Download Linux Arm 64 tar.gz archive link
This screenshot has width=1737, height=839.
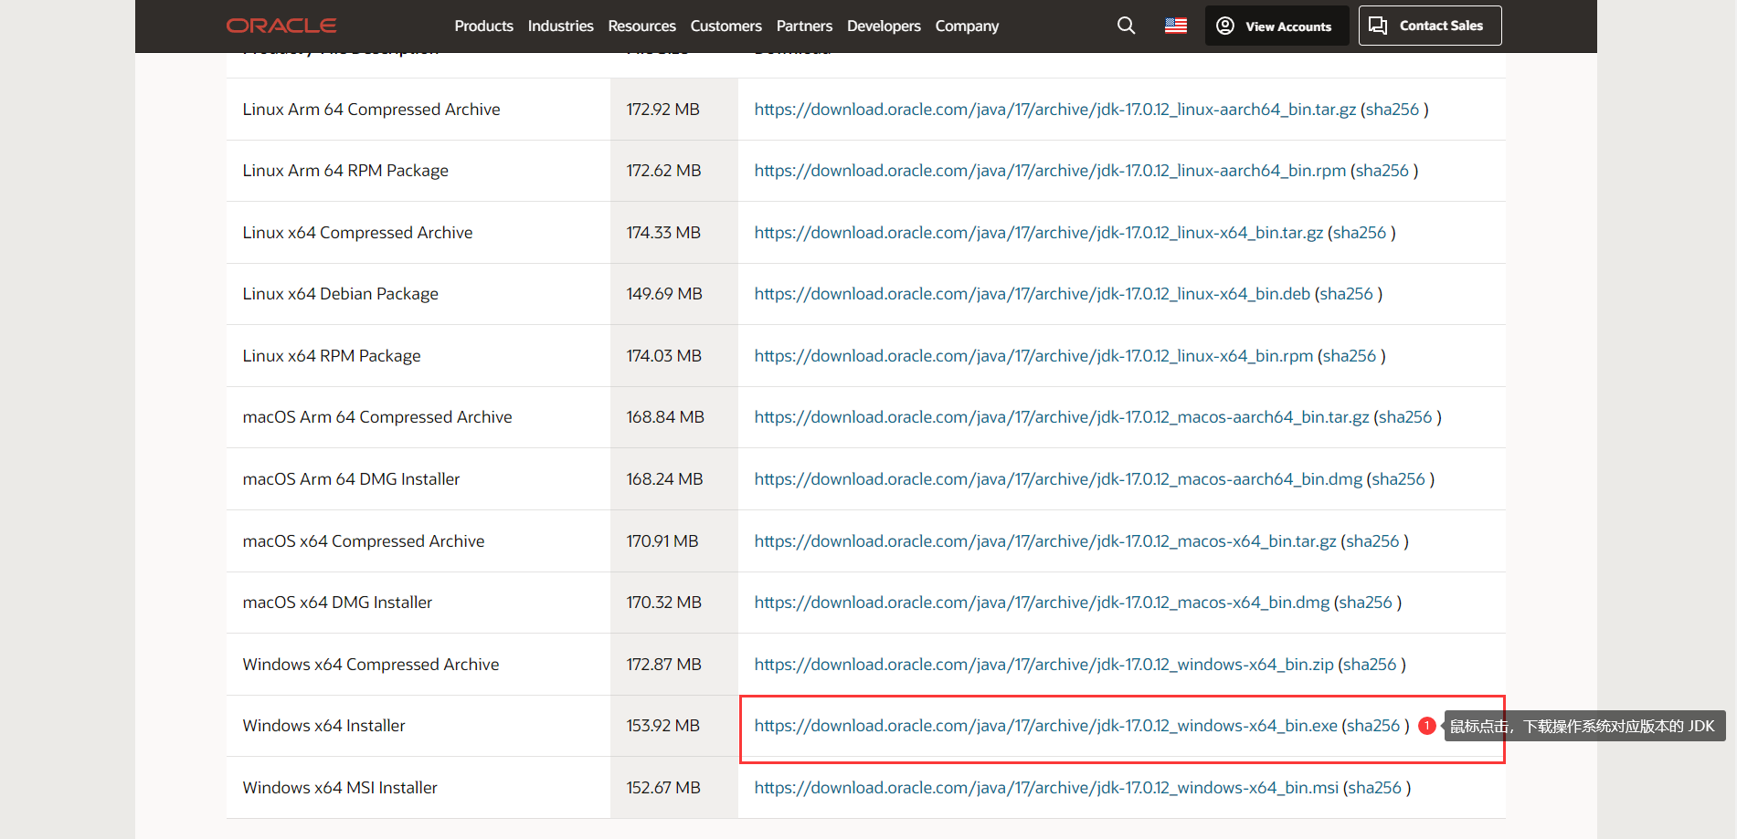click(1054, 110)
